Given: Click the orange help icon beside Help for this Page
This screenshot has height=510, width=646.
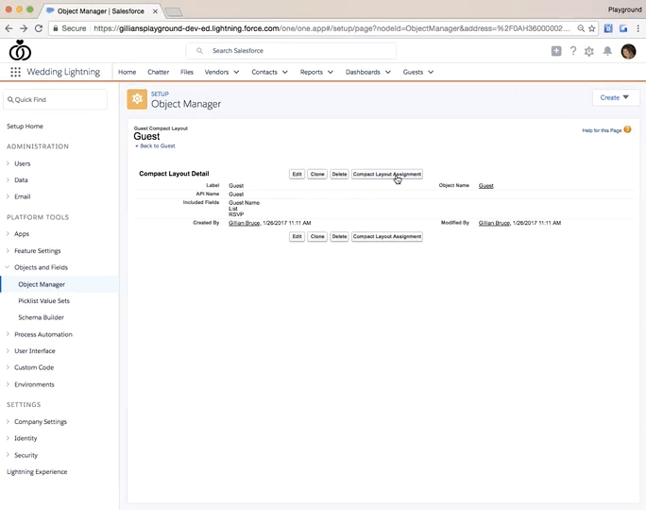Looking at the screenshot, I should pos(627,129).
